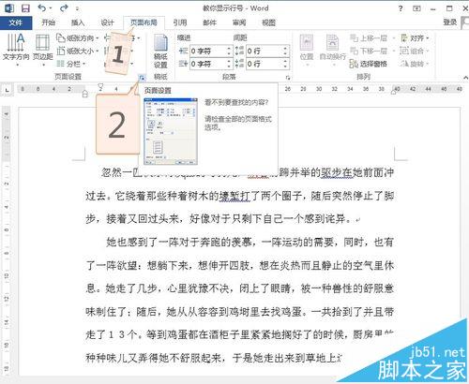Click the Help question mark icon
This screenshot has width=469, height=384.
[x=401, y=8]
